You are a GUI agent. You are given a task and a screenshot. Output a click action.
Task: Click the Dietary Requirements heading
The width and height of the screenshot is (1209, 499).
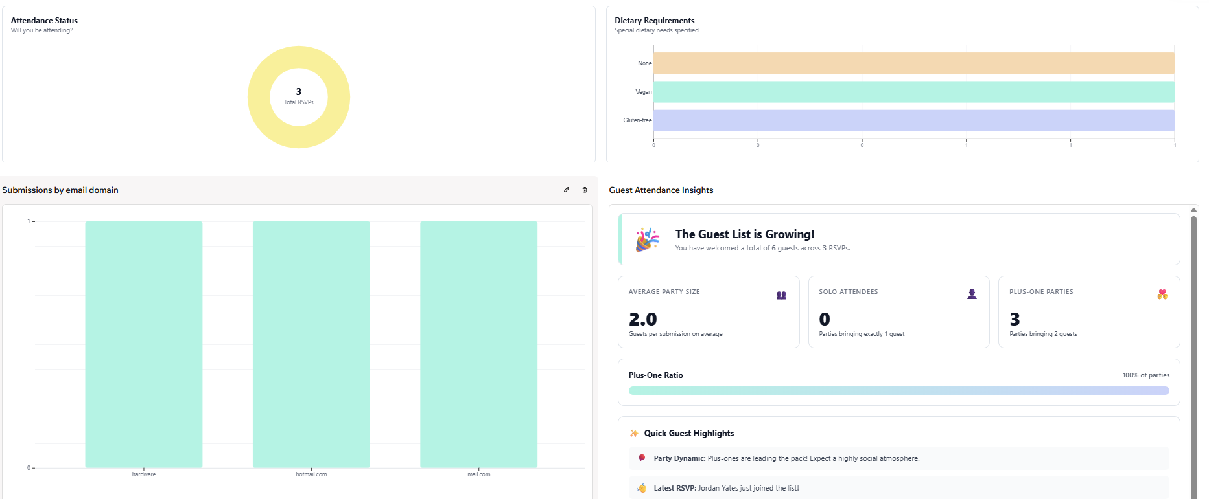[655, 21]
